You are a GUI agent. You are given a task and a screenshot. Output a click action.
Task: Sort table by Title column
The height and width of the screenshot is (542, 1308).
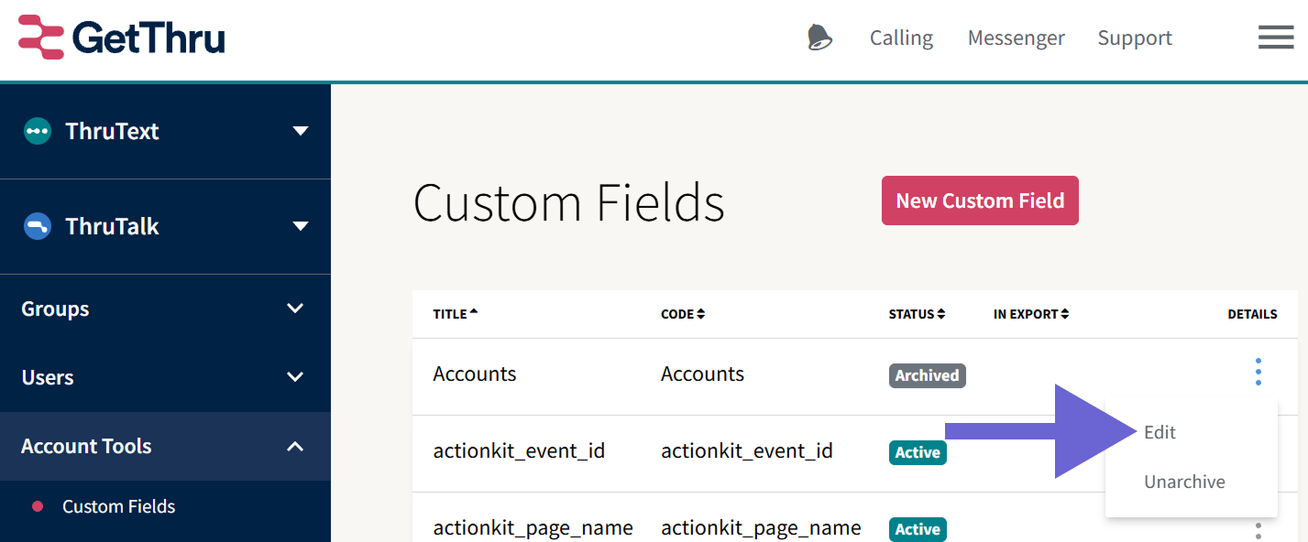point(456,314)
